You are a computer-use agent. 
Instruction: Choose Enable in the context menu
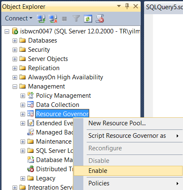[x=128, y=171]
